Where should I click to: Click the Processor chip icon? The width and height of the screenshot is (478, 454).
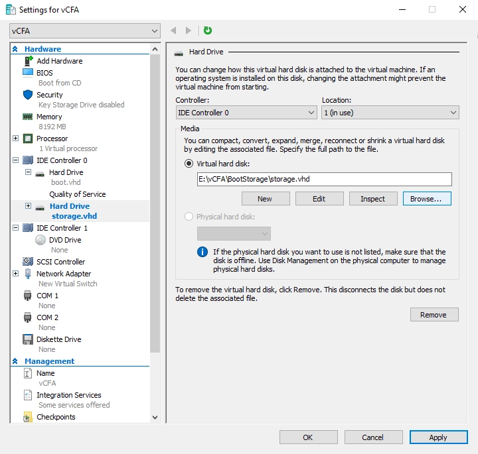(28, 139)
